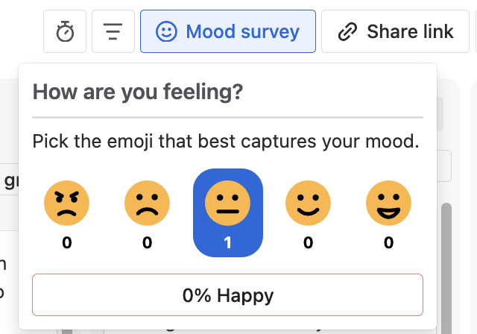
Task: Select the angry face emoji
Action: (x=66, y=203)
